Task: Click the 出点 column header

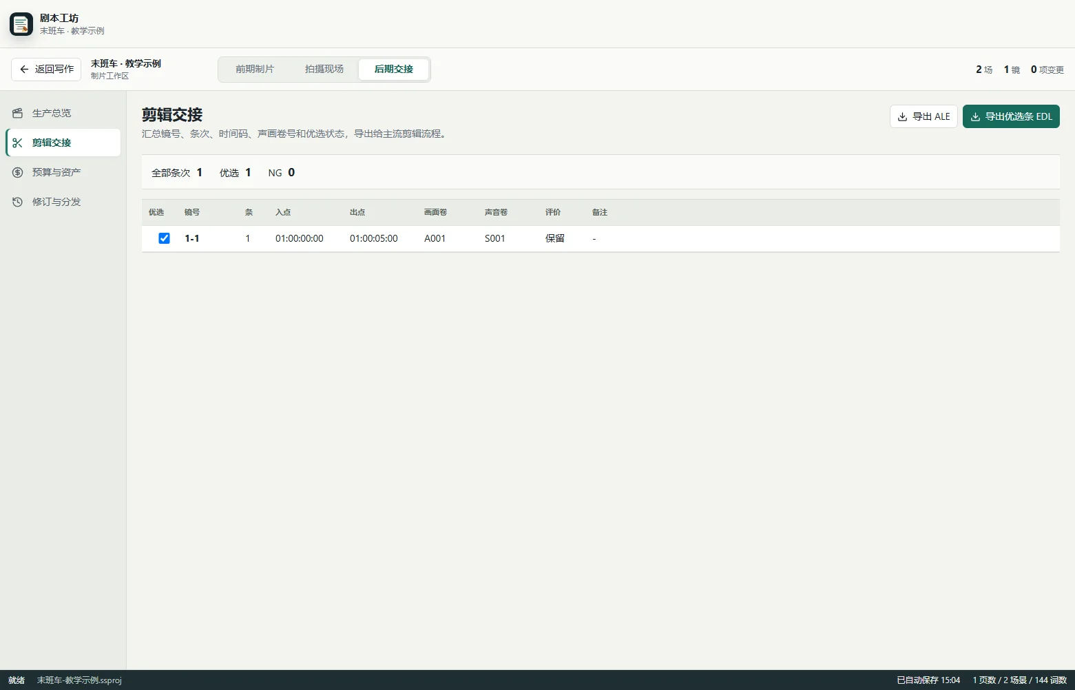Action: (x=357, y=212)
